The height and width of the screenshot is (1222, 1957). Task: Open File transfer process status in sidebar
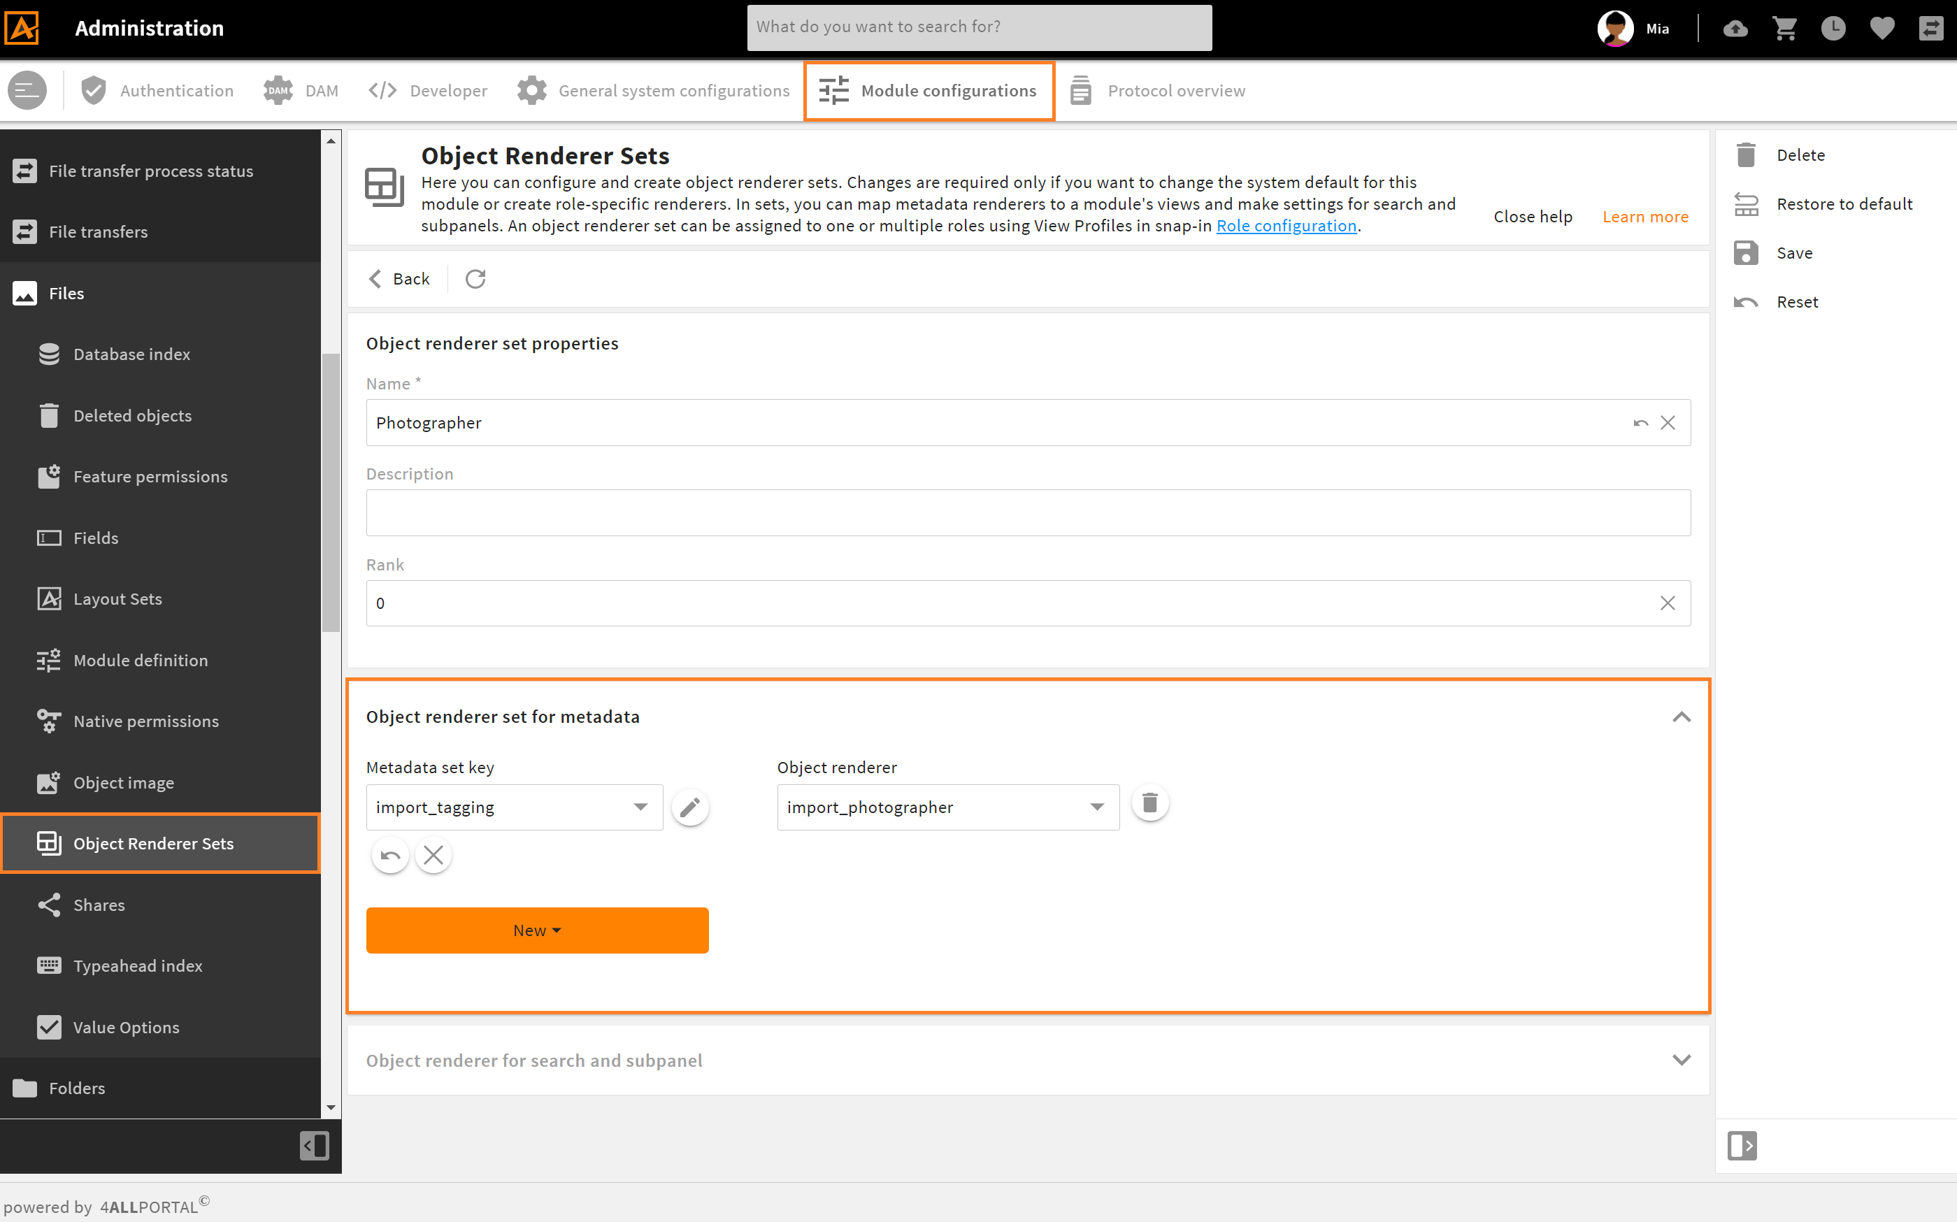tap(160, 171)
